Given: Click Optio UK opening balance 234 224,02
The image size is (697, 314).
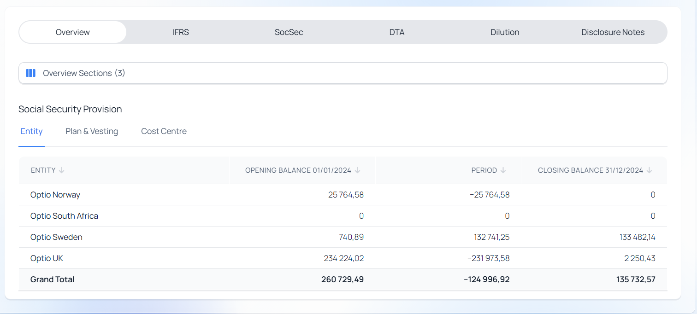Looking at the screenshot, I should pos(344,258).
